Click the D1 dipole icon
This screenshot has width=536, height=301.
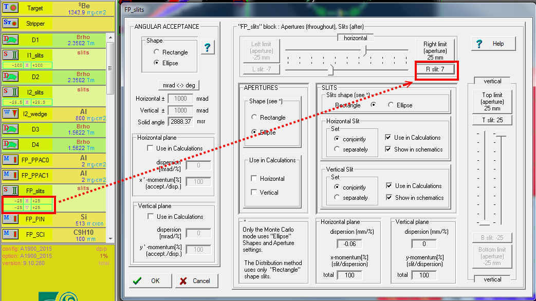click(x=11, y=40)
